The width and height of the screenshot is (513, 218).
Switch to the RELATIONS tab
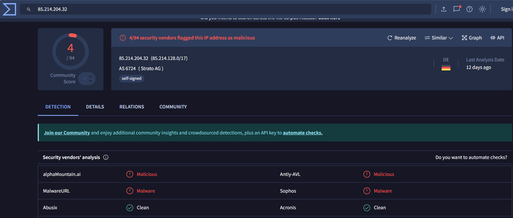[x=132, y=107]
